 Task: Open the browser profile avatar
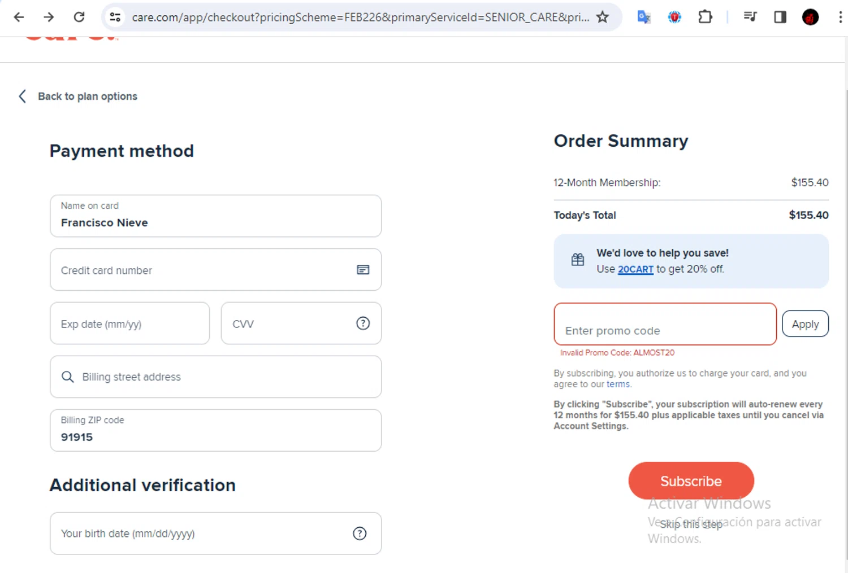click(x=810, y=17)
